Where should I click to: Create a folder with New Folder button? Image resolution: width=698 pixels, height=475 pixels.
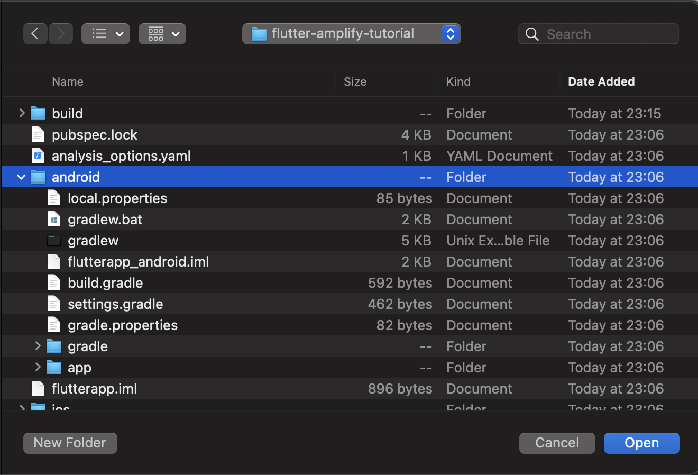click(70, 443)
